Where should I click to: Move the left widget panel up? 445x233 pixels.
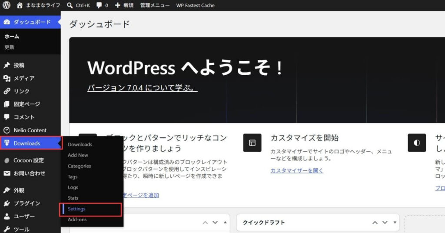pyautogui.click(x=205, y=223)
